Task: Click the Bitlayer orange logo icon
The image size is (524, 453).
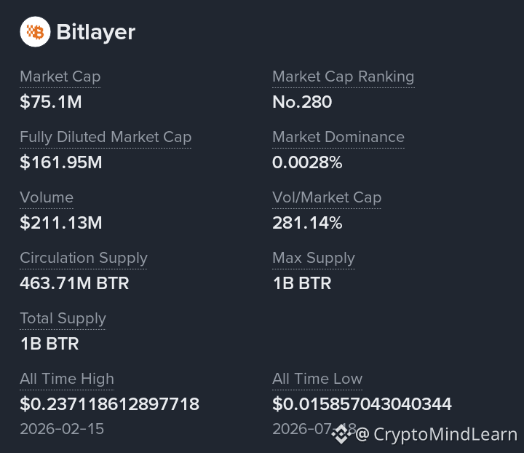Action: (35, 32)
